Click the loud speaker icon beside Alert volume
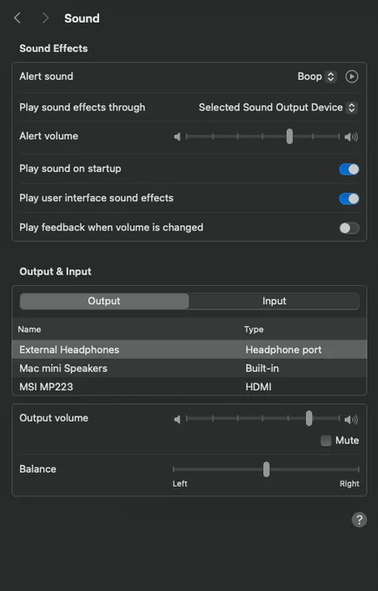378x591 pixels. pos(351,136)
